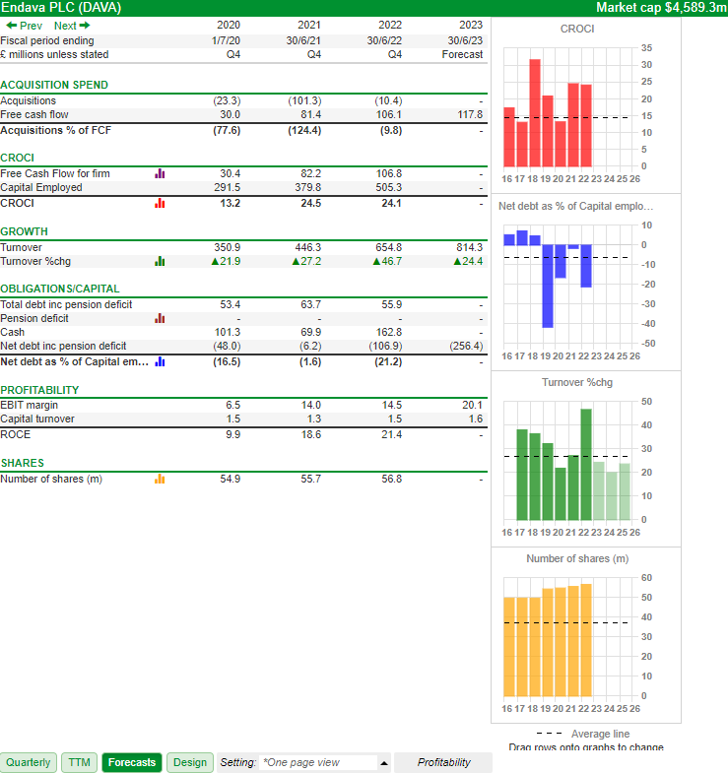Image resolution: width=728 pixels, height=773 pixels.
Task: Click the Net debt % of Capital chart title
Action: tap(575, 206)
